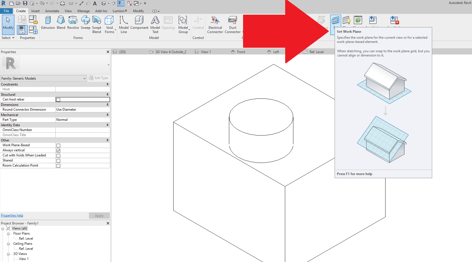Open the Void Forms dropdown

pos(110,25)
